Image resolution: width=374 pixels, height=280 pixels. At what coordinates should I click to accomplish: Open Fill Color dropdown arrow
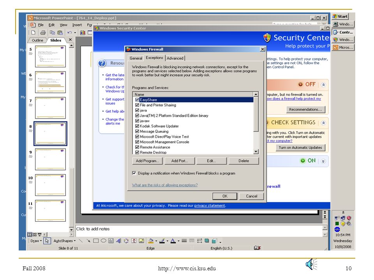coord(156,241)
